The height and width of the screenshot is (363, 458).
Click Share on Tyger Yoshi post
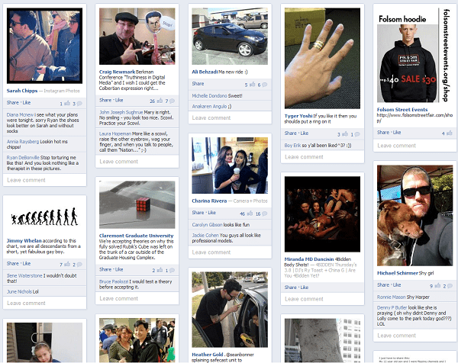coord(290,133)
